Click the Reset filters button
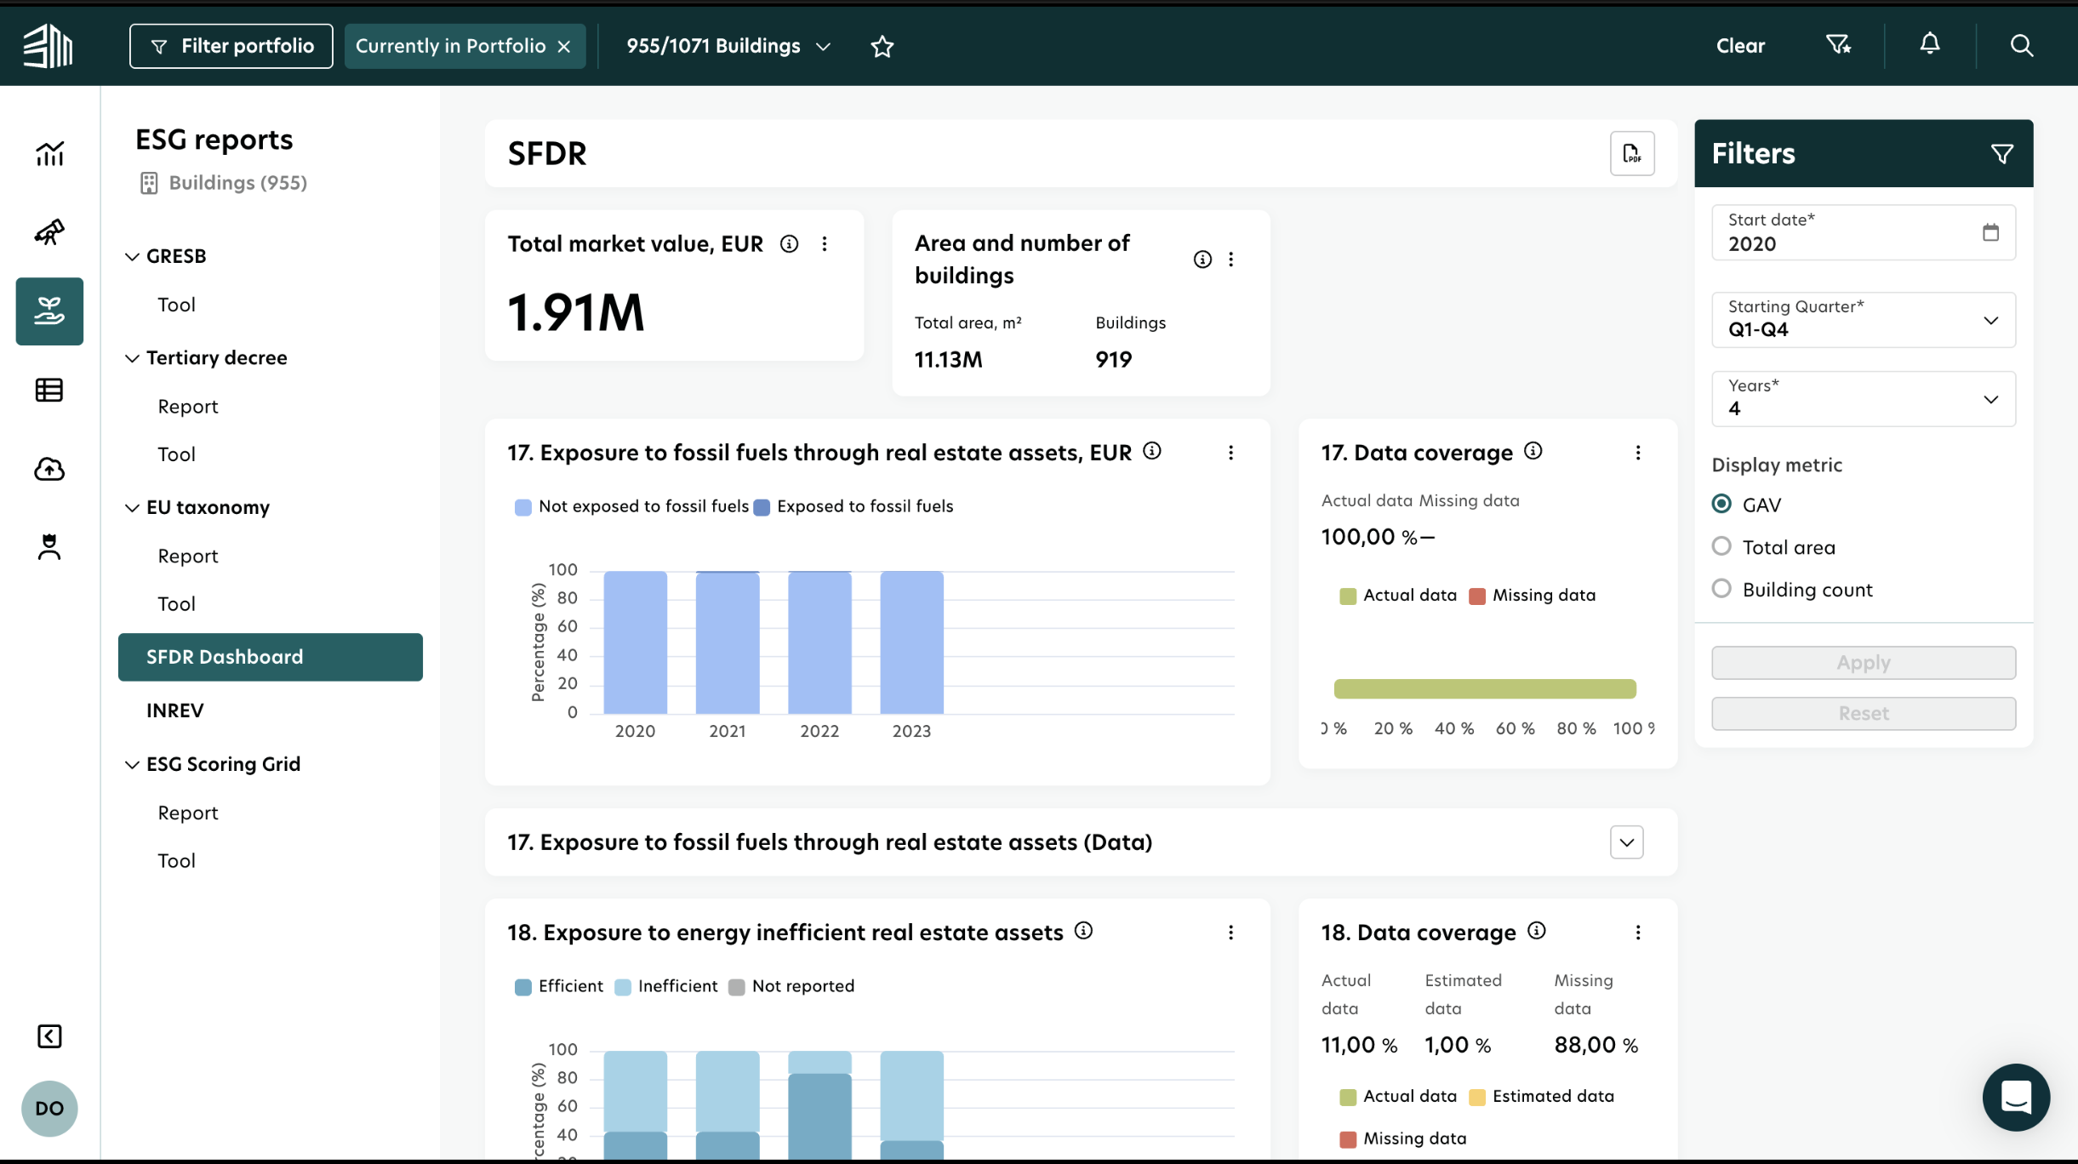The height and width of the screenshot is (1164, 2078). (x=1864, y=714)
